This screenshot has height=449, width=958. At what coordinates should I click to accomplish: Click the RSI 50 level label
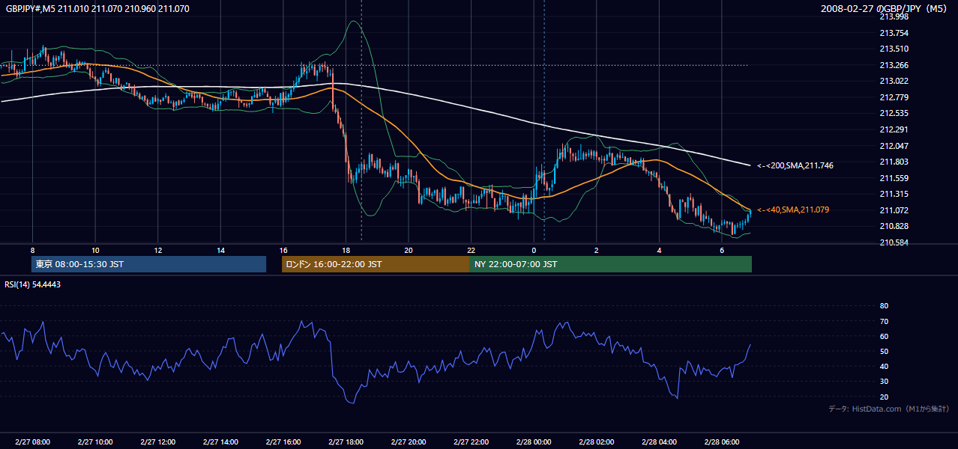pyautogui.click(x=884, y=351)
